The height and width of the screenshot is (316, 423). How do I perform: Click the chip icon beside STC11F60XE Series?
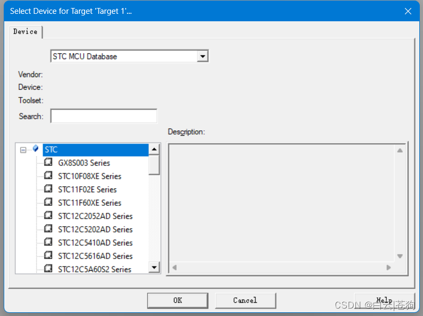pyautogui.click(x=48, y=202)
